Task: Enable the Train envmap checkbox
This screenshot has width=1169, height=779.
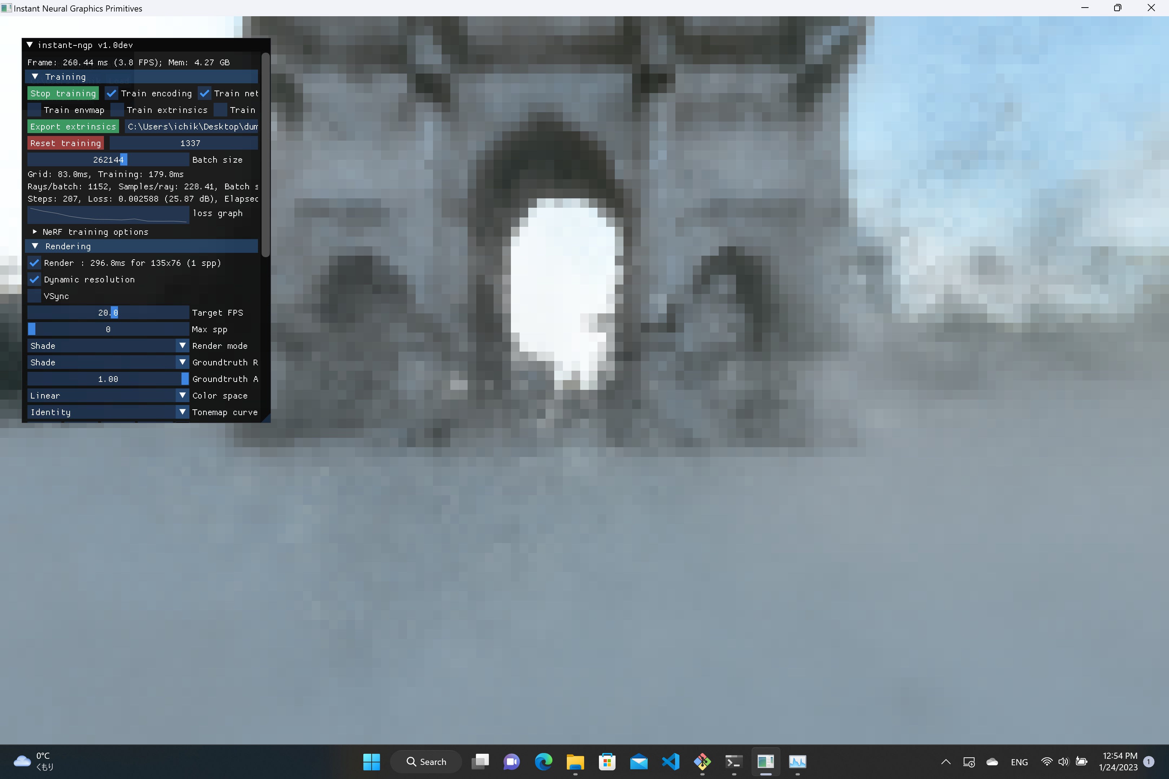Action: tap(34, 110)
